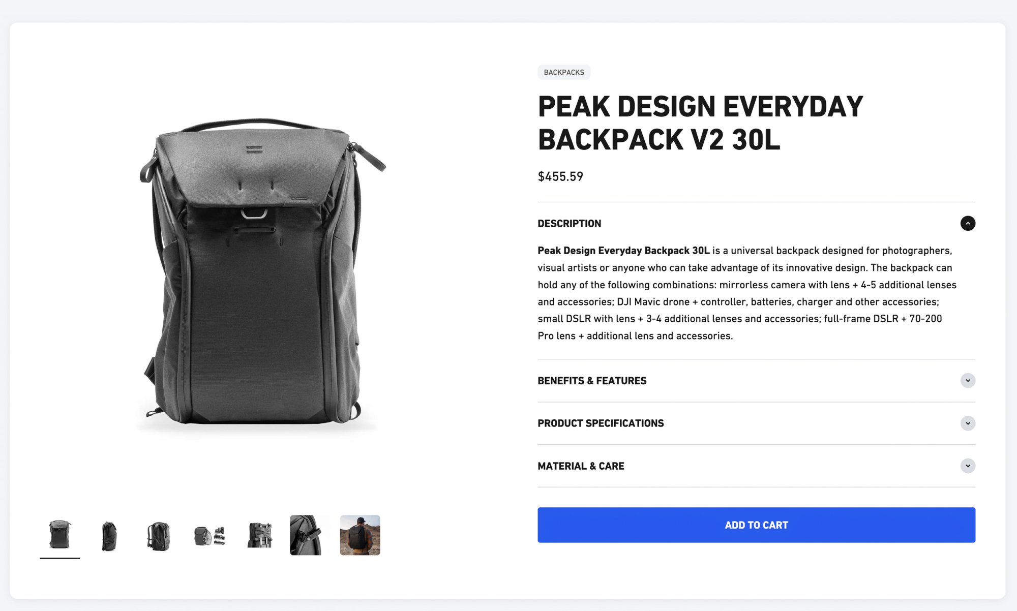Click the Benefits & Features heading
The width and height of the screenshot is (1017, 611).
point(592,381)
